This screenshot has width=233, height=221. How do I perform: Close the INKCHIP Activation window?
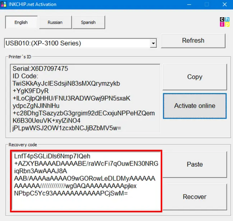click(x=225, y=5)
